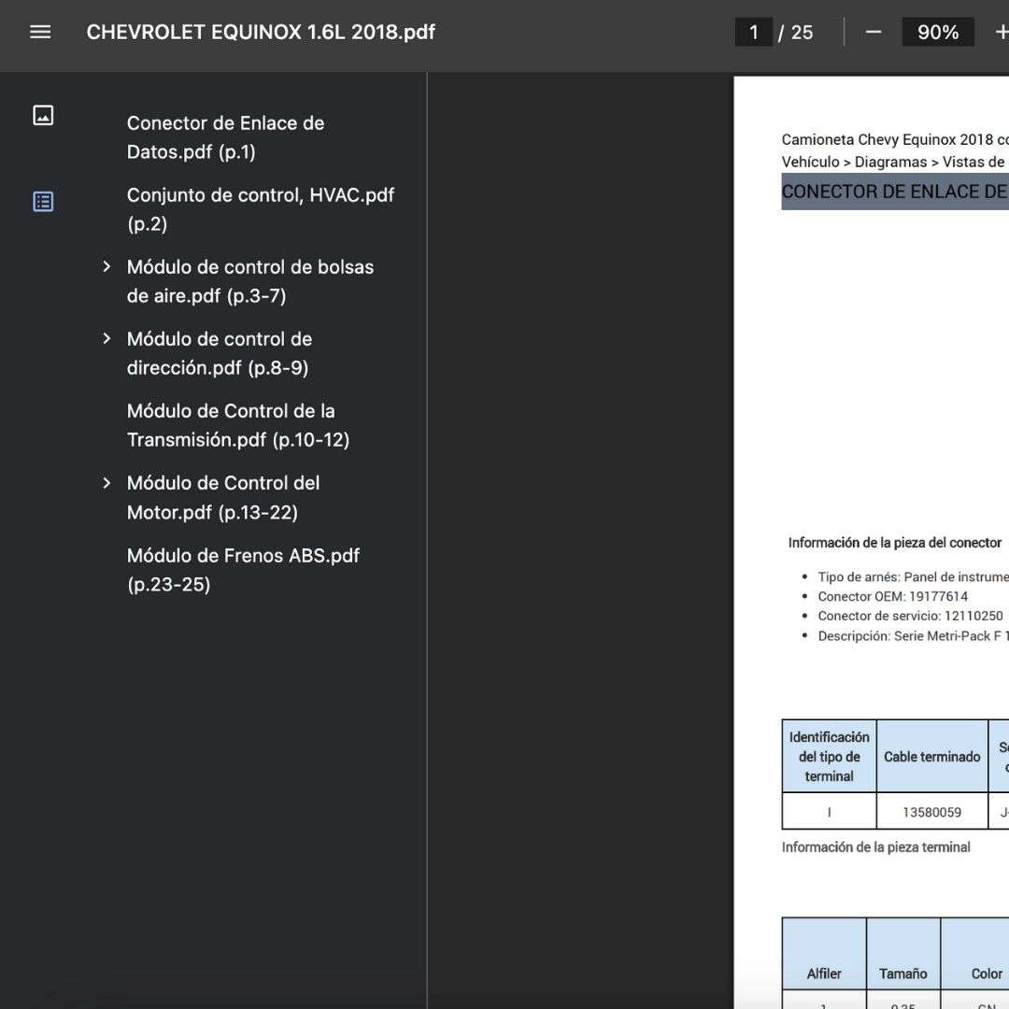The image size is (1009, 1009).
Task: Expand Módulo de control de bolsas de aire
Action: (x=107, y=267)
